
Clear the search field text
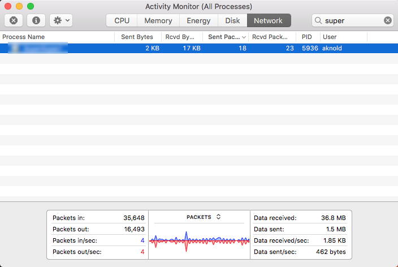(x=388, y=20)
